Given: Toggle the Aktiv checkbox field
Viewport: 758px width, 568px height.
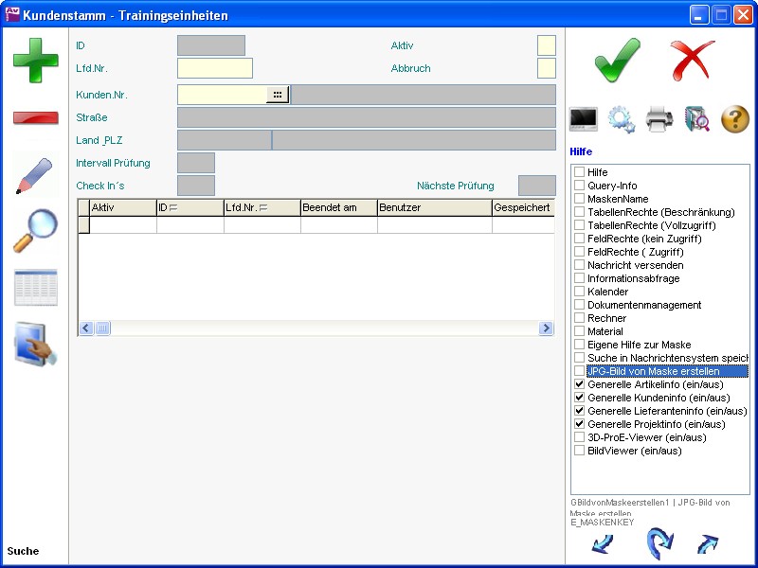Looking at the screenshot, I should point(546,45).
